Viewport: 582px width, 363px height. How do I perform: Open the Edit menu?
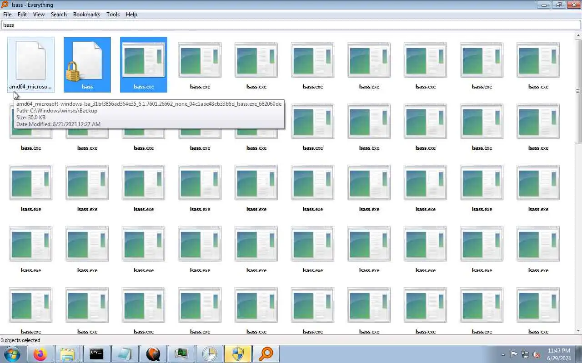click(22, 15)
